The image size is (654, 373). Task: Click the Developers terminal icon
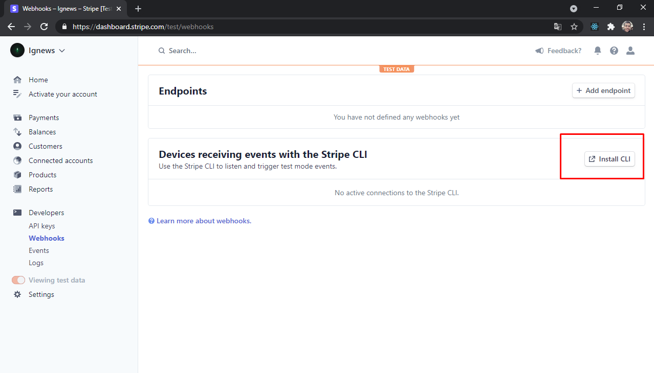(17, 213)
